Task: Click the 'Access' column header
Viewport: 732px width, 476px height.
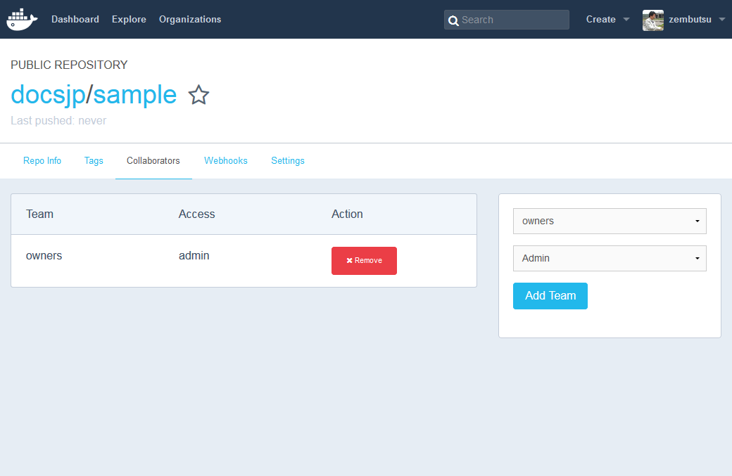Action: coord(196,214)
